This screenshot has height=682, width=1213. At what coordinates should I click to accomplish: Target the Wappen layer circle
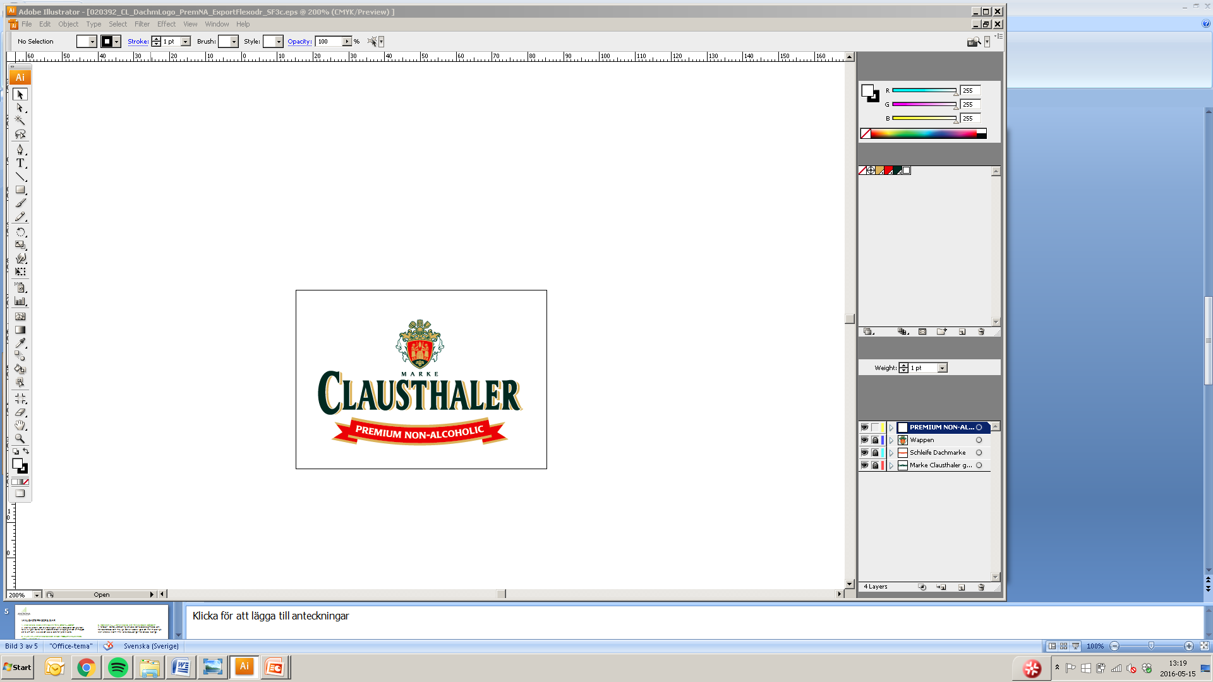coord(979,440)
